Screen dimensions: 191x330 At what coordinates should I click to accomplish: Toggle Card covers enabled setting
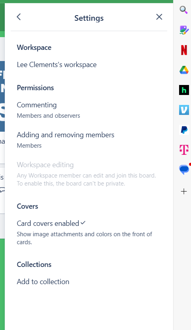pyautogui.click(x=89, y=232)
